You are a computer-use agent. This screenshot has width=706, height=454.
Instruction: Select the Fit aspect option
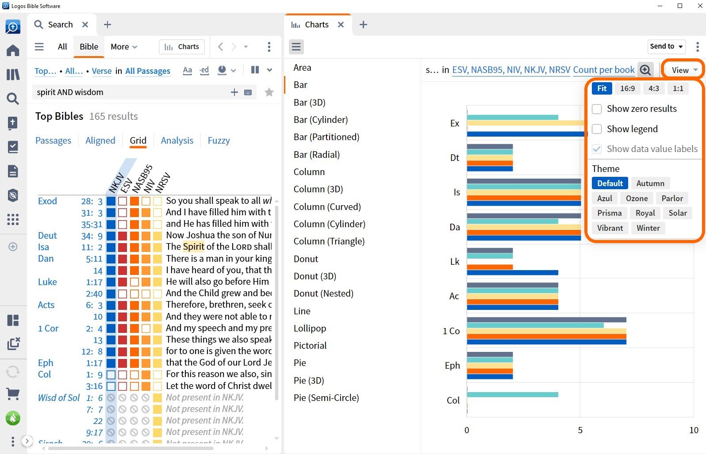coord(602,88)
